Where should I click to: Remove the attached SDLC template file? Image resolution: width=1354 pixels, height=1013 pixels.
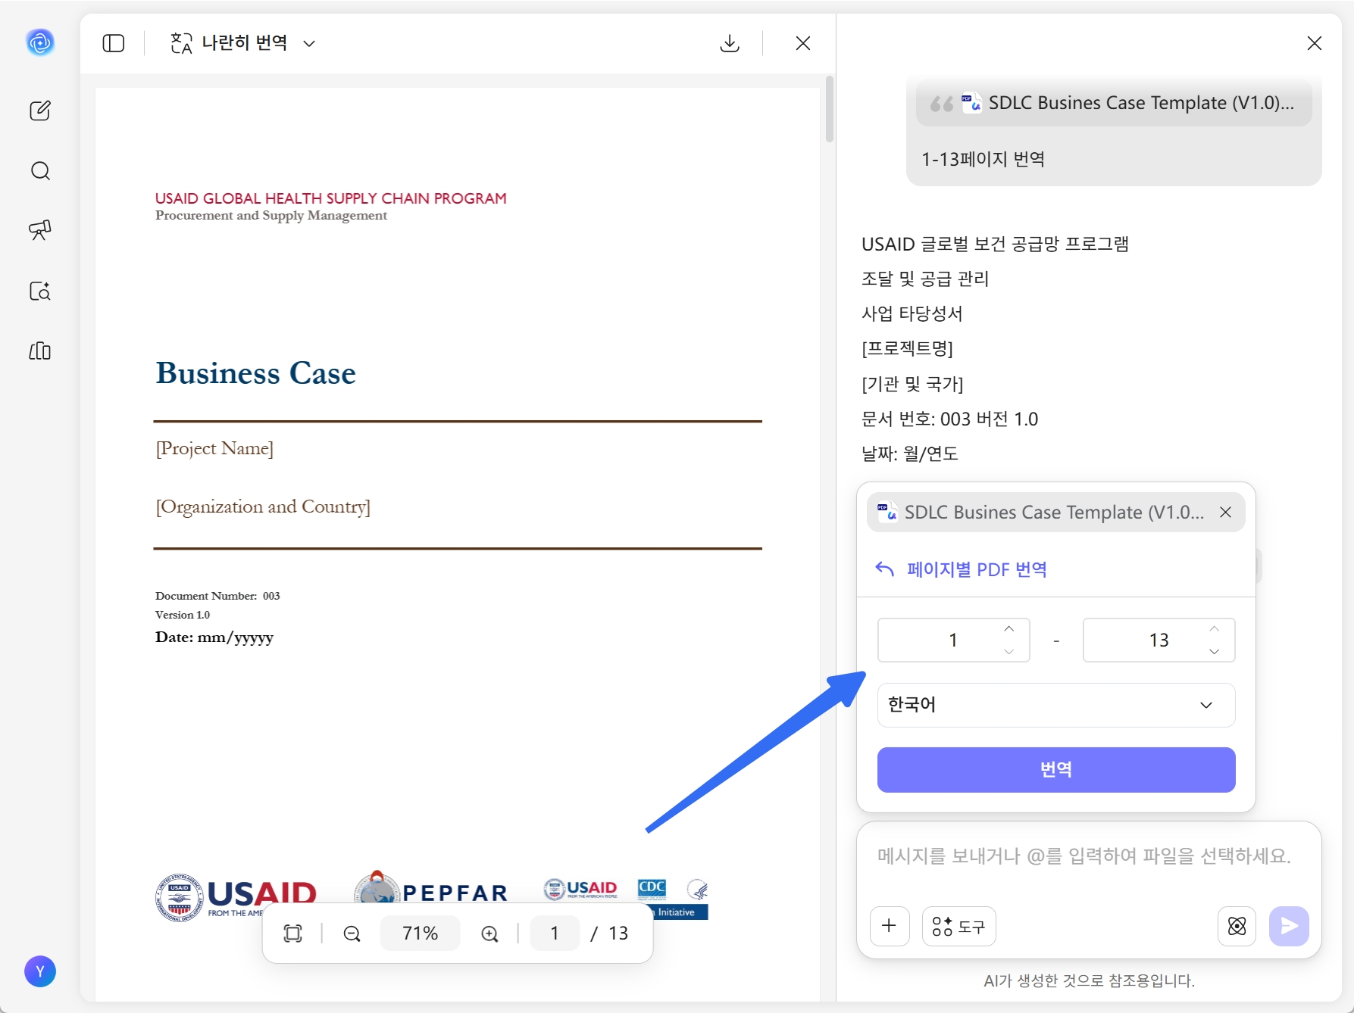click(x=1225, y=513)
